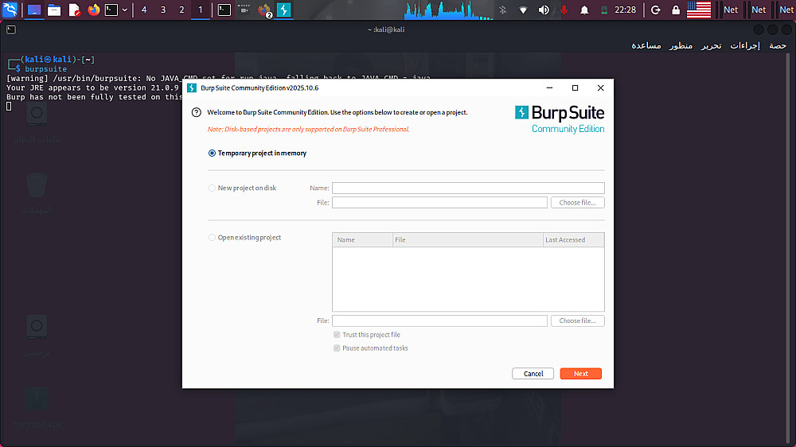Click the existing project File input field
The width and height of the screenshot is (796, 447).
coord(439,321)
